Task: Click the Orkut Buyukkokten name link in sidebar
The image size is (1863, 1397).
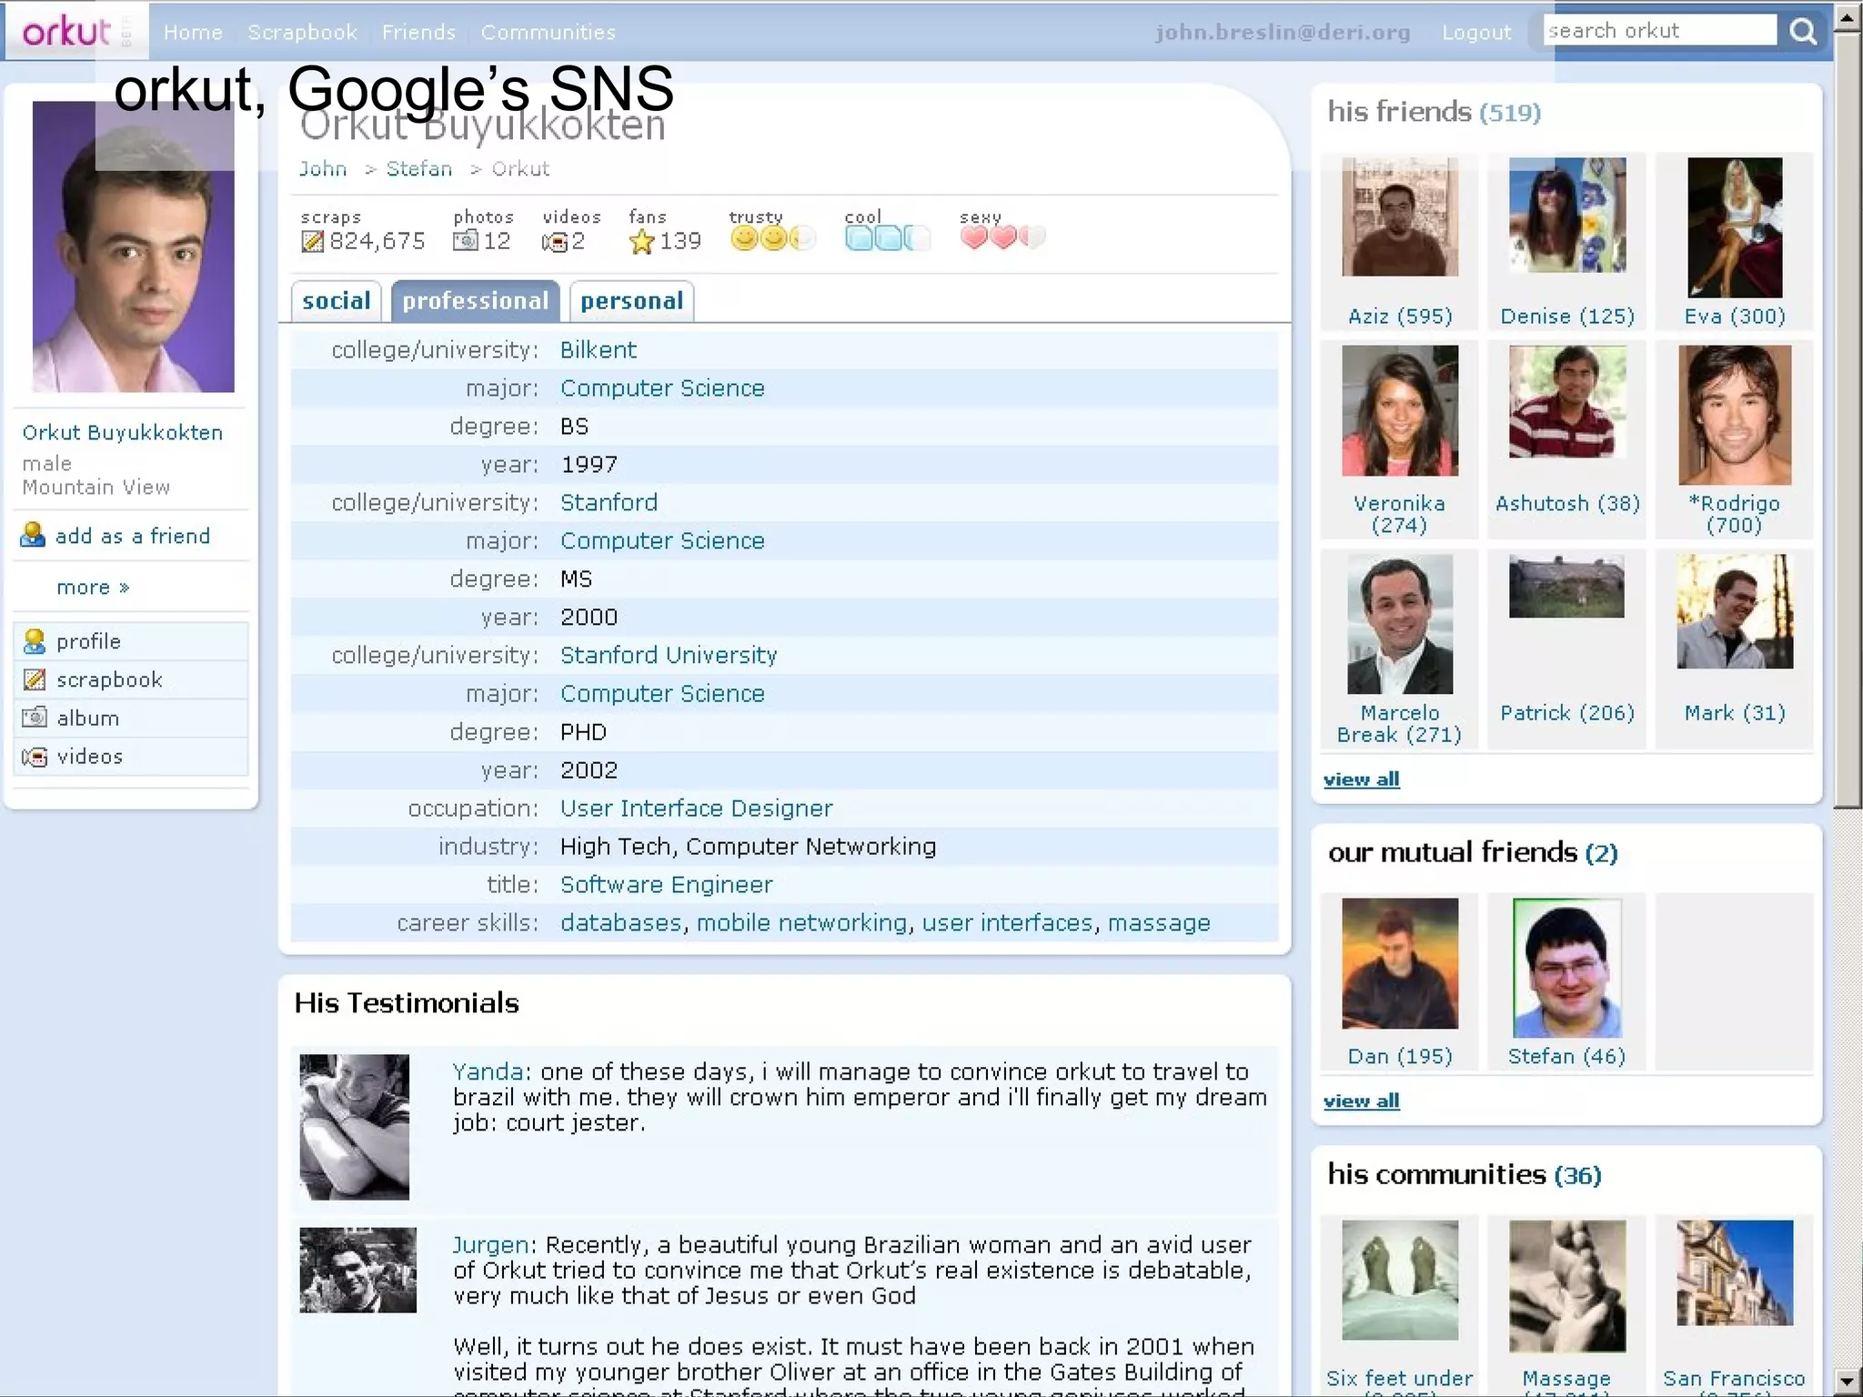Action: point(123,433)
